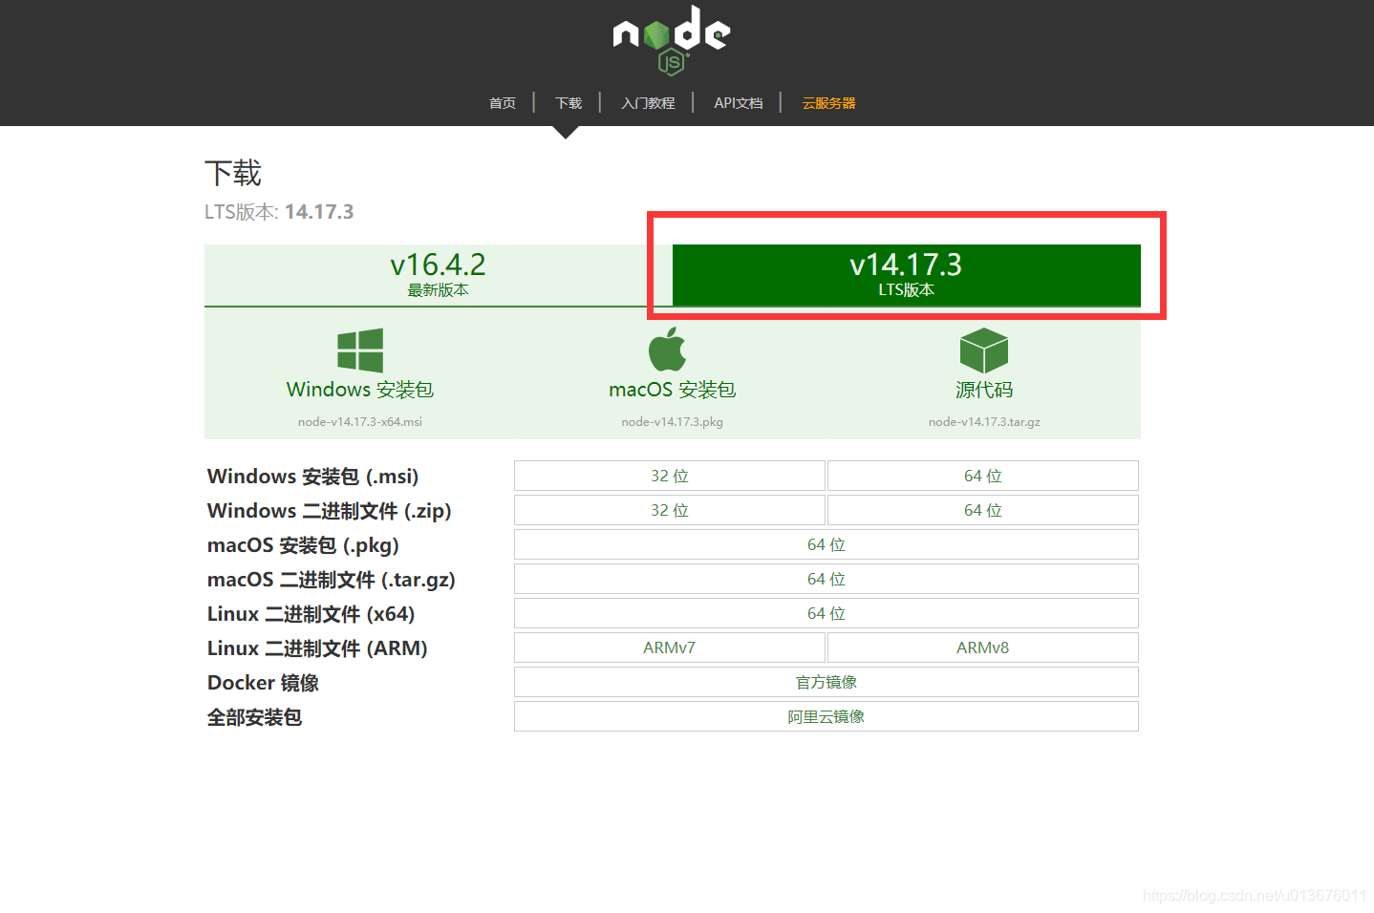Download Linux x64 64 位 binary
Viewport: 1374px width, 913px height.
pyautogui.click(x=827, y=613)
